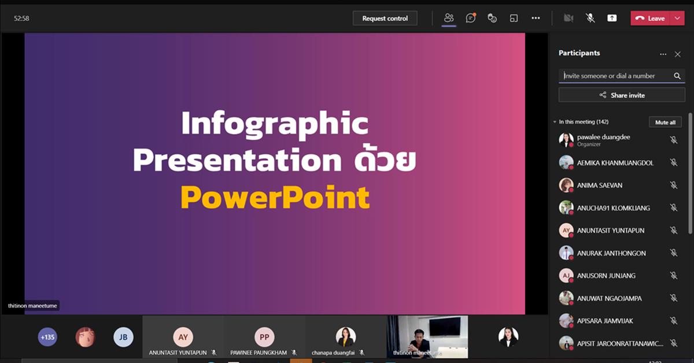The height and width of the screenshot is (363, 694).
Task: Click mic icon for ANIMA SAEVAN
Action: click(x=673, y=185)
